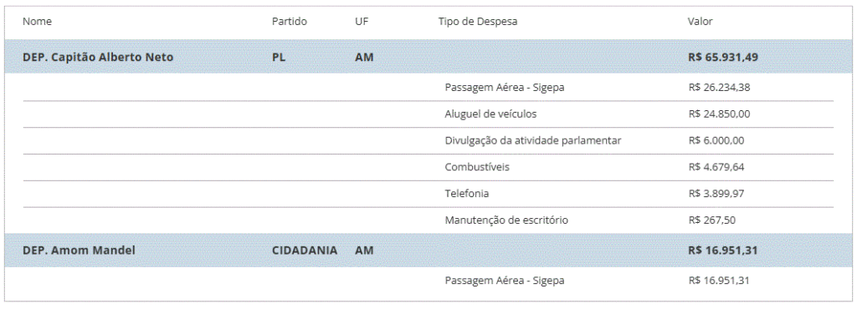
Task: Click Divulgação da atividade parlamentar expense
Action: (533, 140)
